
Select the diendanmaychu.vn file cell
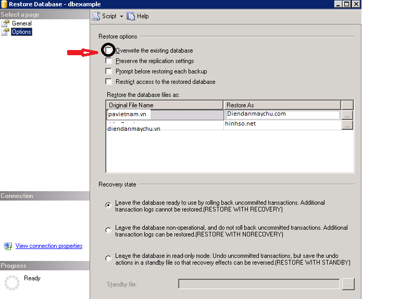click(x=165, y=125)
